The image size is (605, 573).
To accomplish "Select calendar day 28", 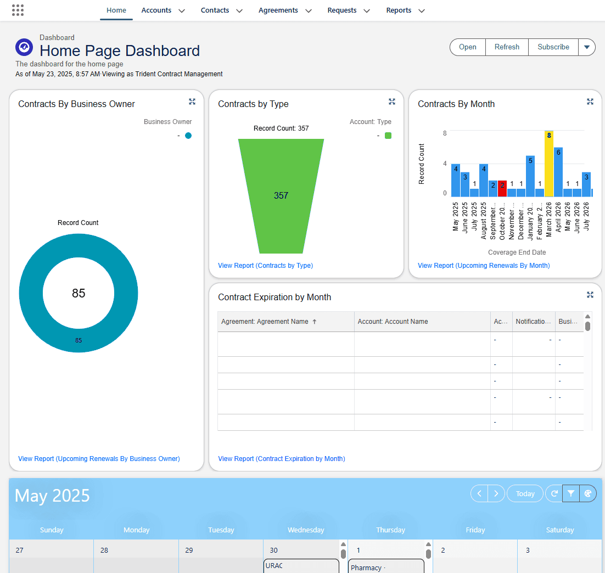I will 104,550.
